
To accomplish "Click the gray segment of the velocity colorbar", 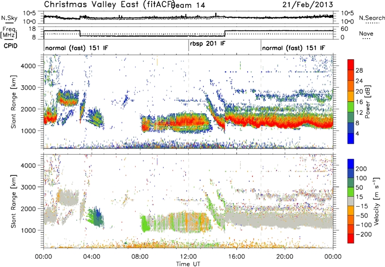I will pos(351,201).
